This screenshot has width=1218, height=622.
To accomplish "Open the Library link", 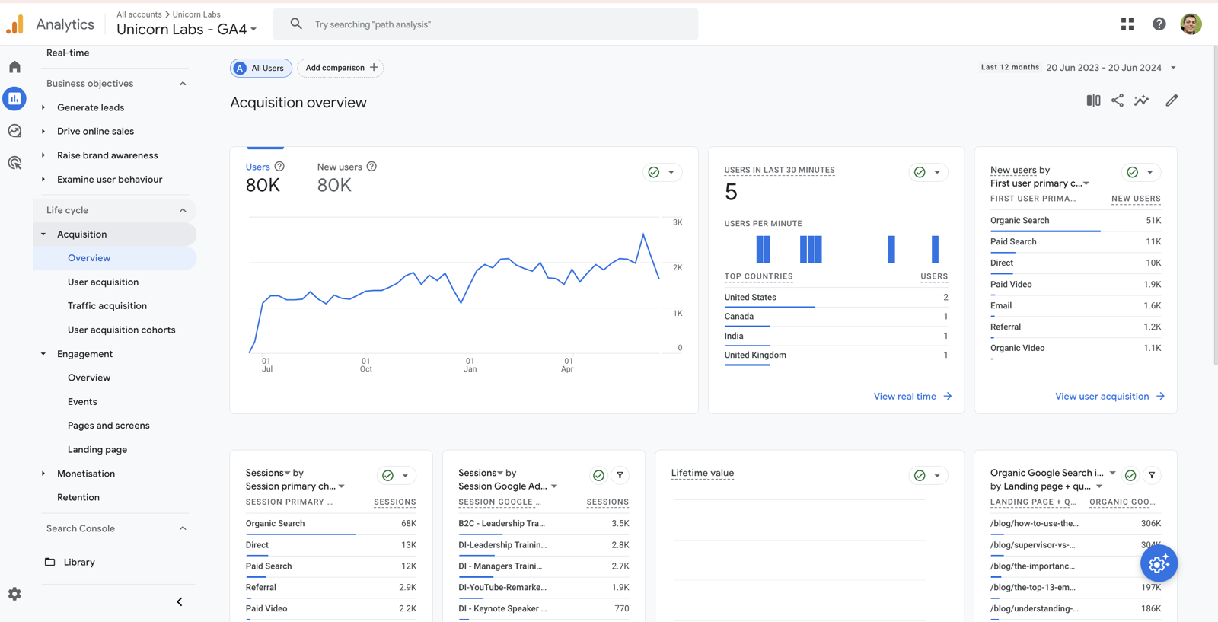I will (79, 562).
